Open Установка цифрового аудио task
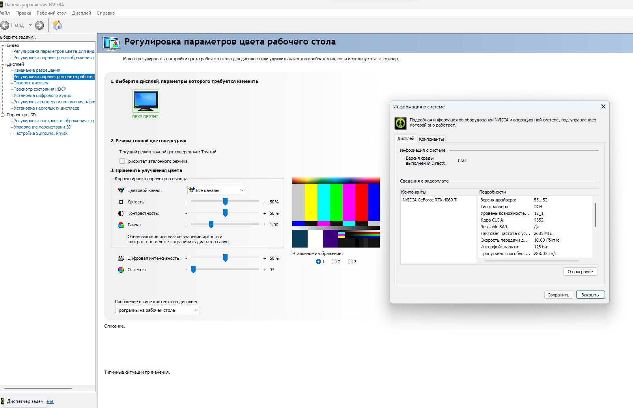The width and height of the screenshot is (633, 408). (x=42, y=95)
